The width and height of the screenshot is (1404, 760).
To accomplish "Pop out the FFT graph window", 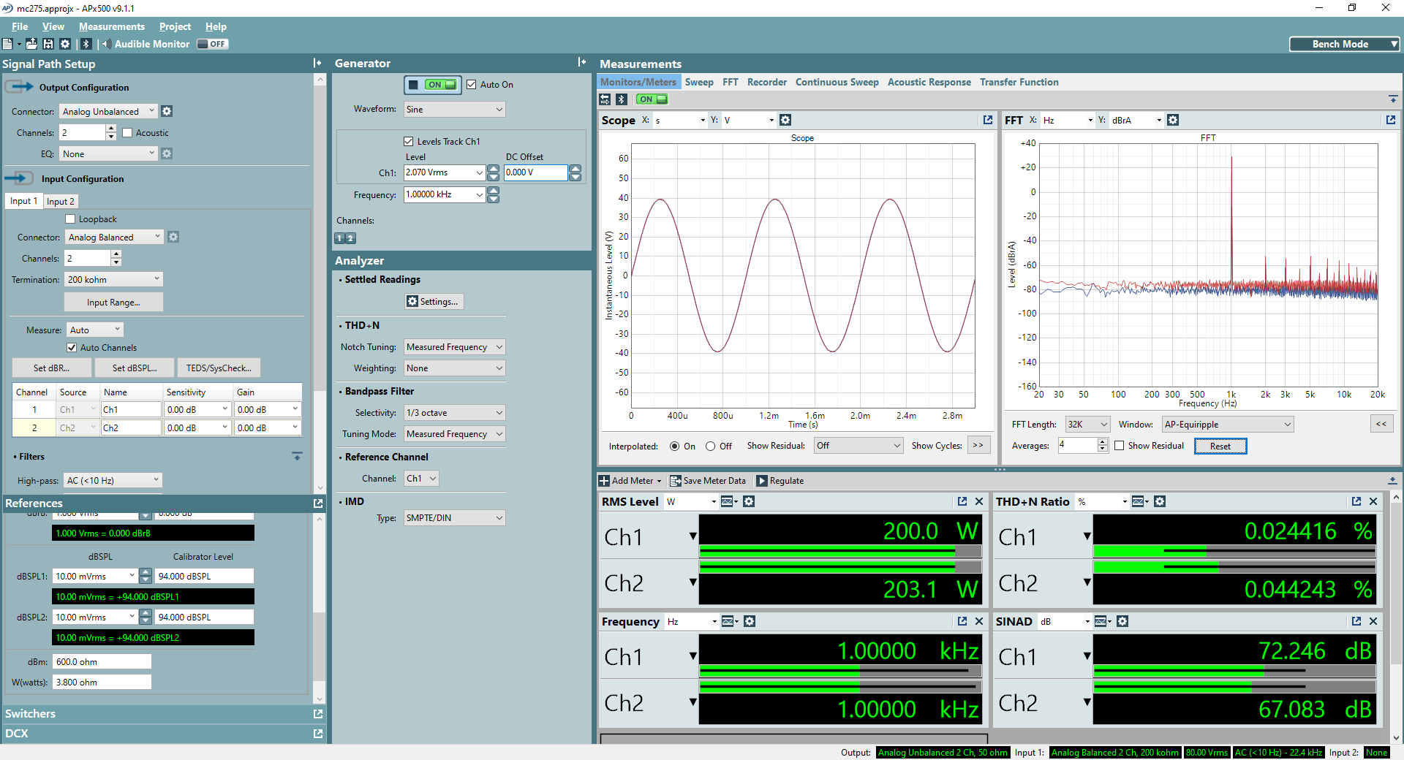I will click(1391, 120).
